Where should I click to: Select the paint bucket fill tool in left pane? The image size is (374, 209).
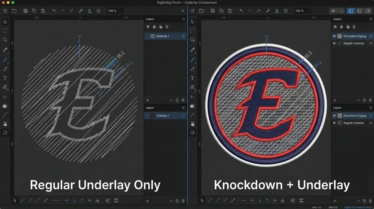5,106
